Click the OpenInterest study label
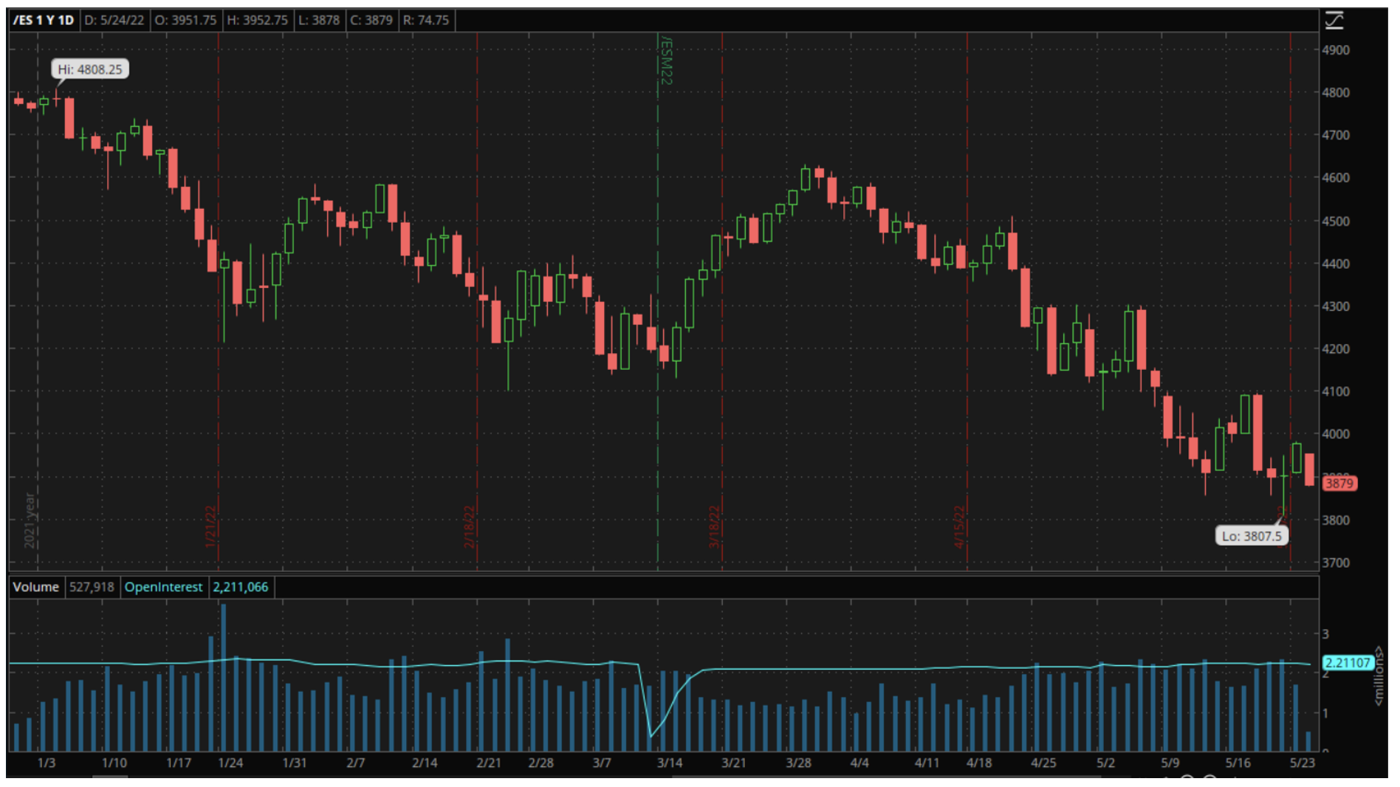This screenshot has height=787, width=1400. [163, 587]
